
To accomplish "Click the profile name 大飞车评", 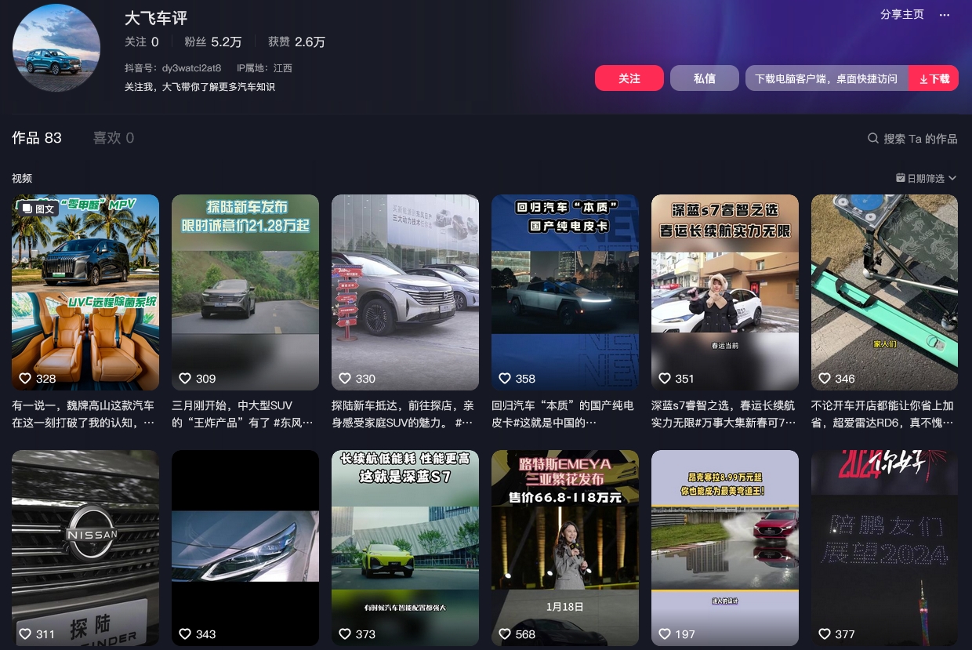I will pos(156,18).
